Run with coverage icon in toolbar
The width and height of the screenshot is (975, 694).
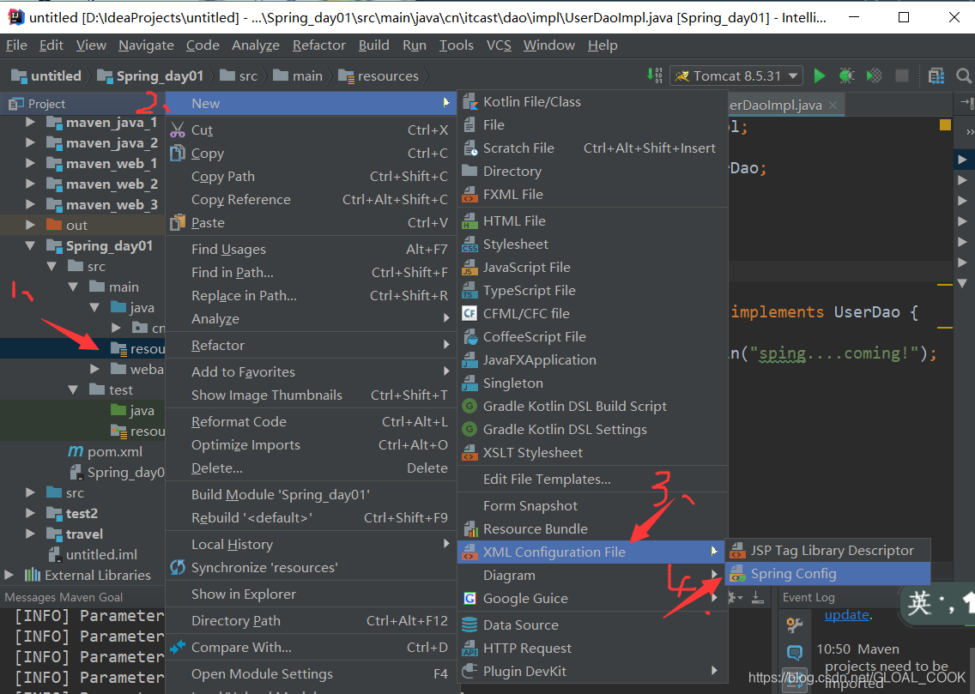coord(874,75)
